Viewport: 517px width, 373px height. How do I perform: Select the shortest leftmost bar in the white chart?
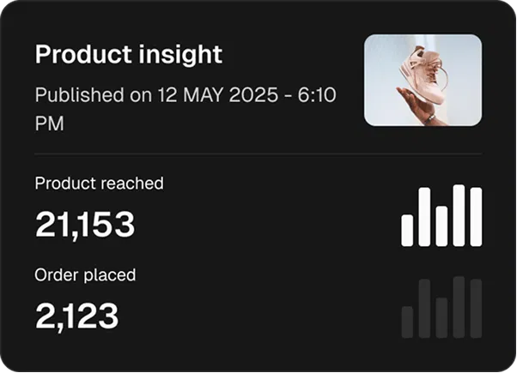408,230
